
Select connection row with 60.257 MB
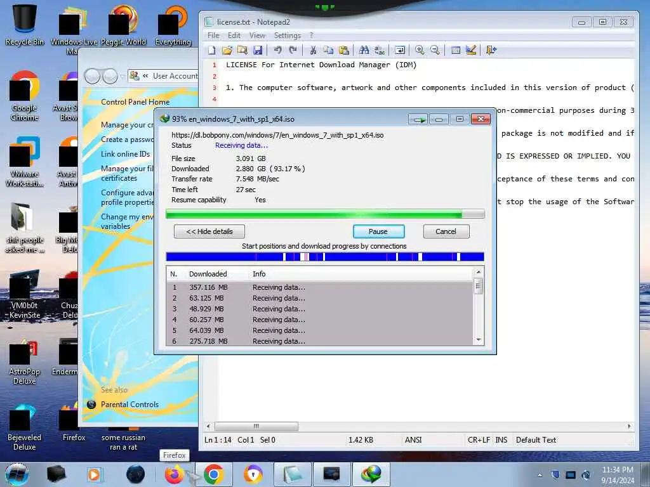click(x=320, y=320)
